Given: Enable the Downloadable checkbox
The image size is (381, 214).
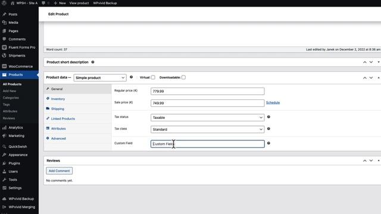Looking at the screenshot, I should [x=183, y=77].
